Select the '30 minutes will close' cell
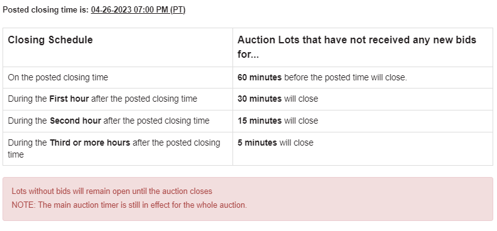Screen dimensions: 497x231 [363, 99]
